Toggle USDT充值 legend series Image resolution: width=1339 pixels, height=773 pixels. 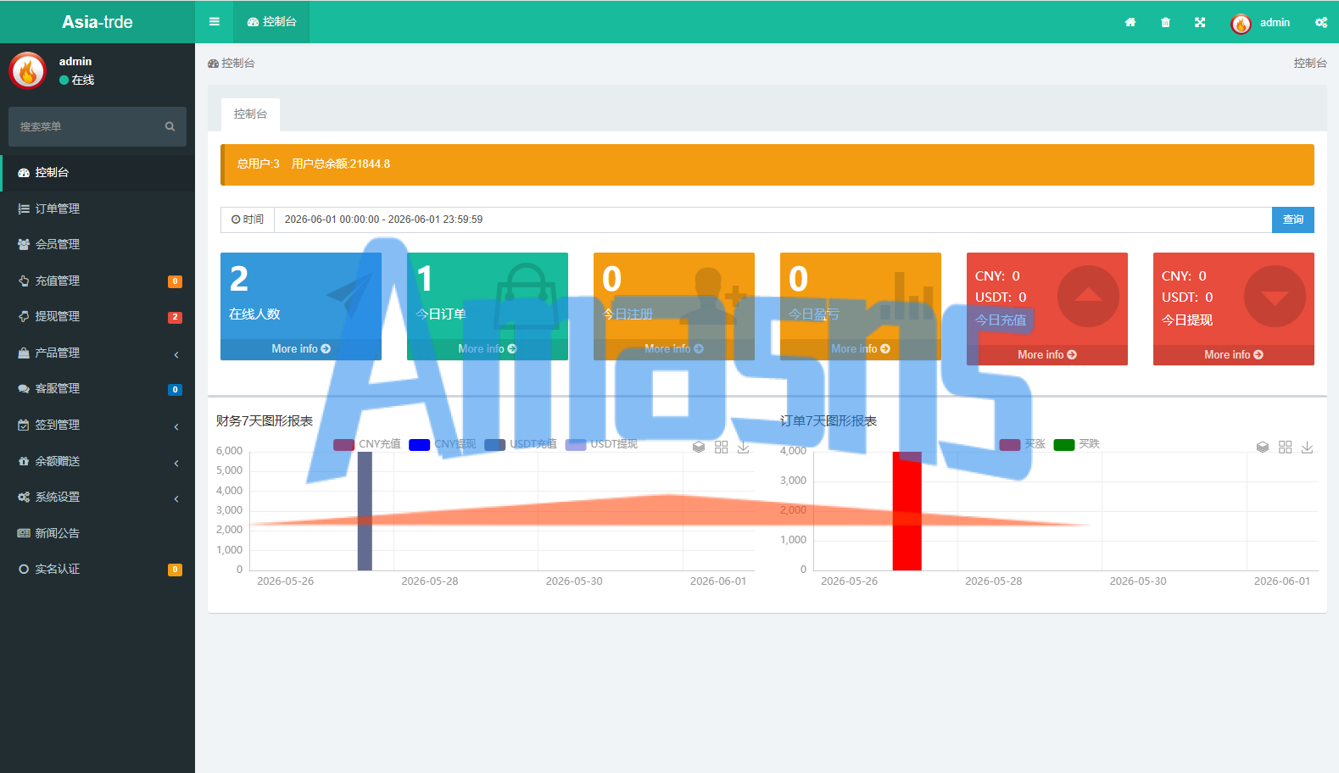point(521,444)
